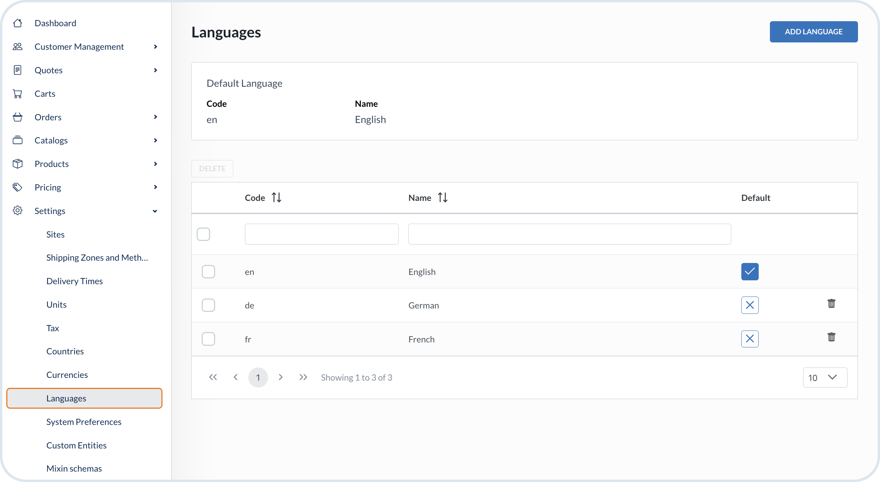Image resolution: width=880 pixels, height=482 pixels.
Task: Tick the checkbox for the German row
Action: (x=208, y=305)
